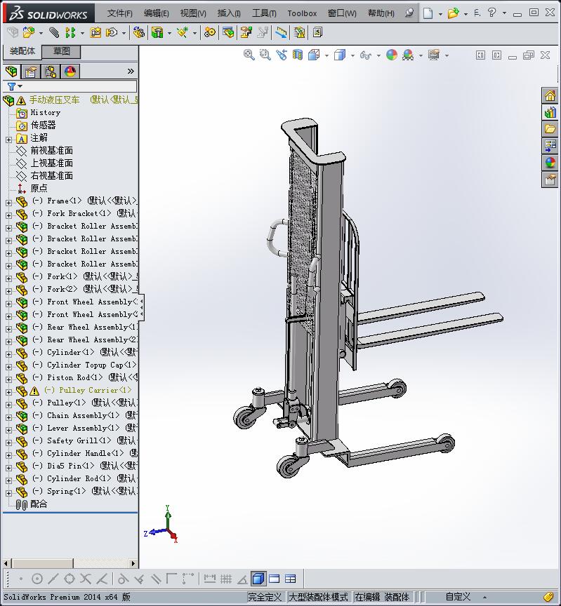The height and width of the screenshot is (606, 561).
Task: Click the 大型装配体模式 status bar label
Action: pyautogui.click(x=319, y=597)
